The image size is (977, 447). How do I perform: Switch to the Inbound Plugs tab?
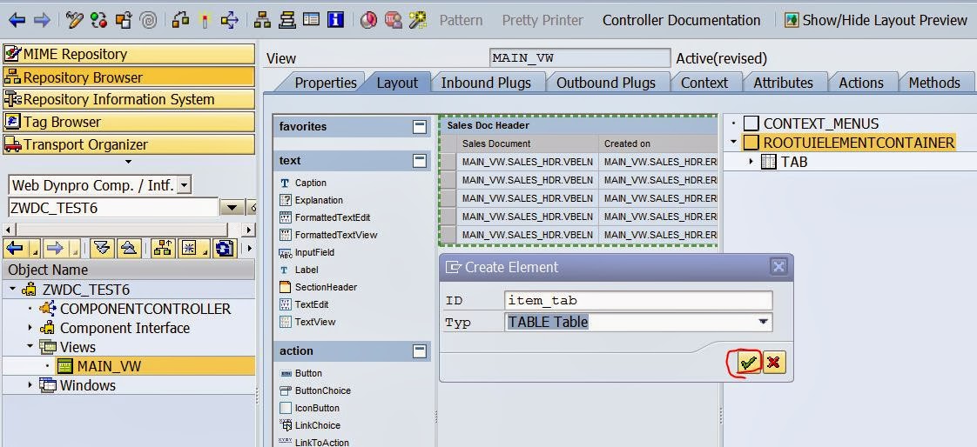(x=486, y=83)
